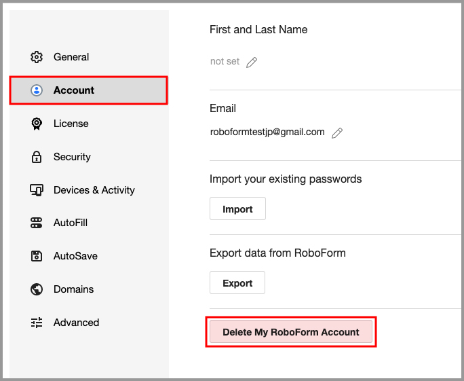Click the License ribbon badge icon
This screenshot has width=464, height=381.
(37, 124)
